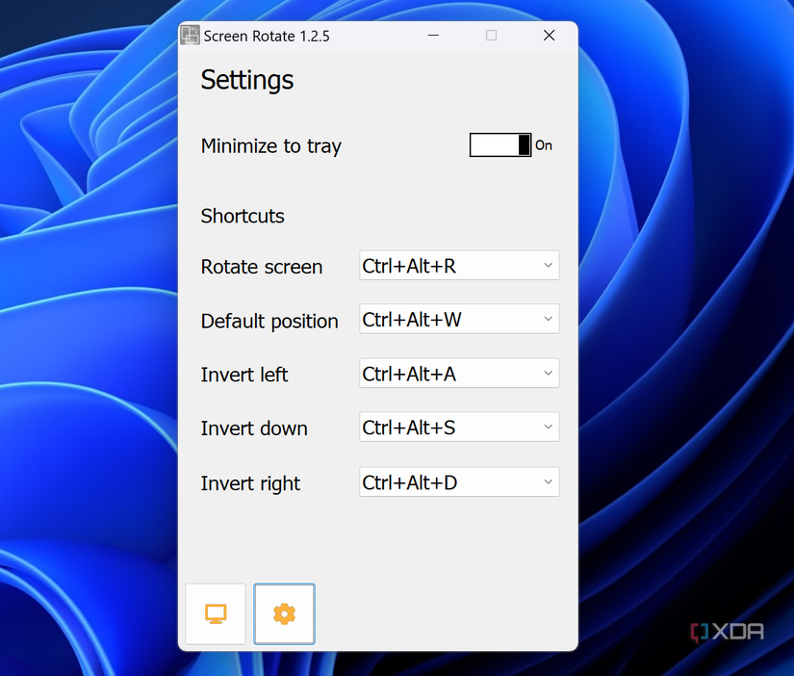The width and height of the screenshot is (794, 676).
Task: Switch to the general settings tab
Action: pos(284,613)
